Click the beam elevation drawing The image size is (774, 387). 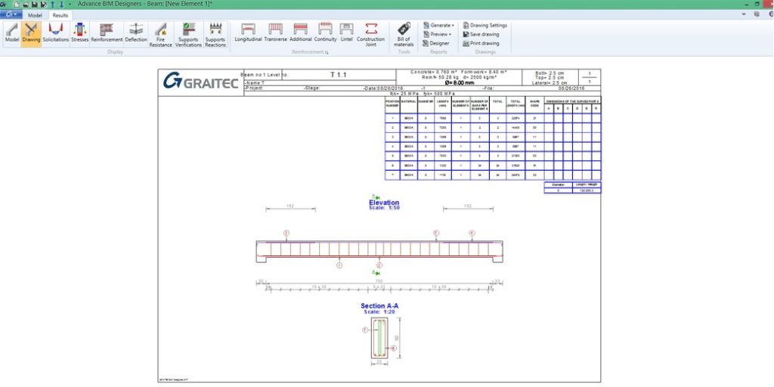379,252
